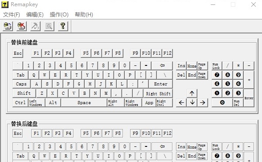Select down arrow key on 替换前键盘

[192, 103]
